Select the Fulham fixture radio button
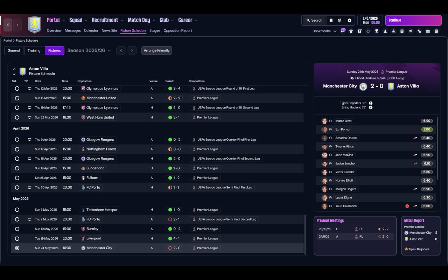The height and width of the screenshot is (280, 448). pyautogui.click(x=17, y=178)
